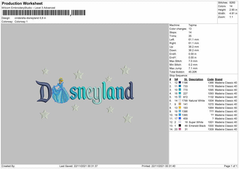Screen dimensions: 239x169
Task: Click the stitch count 1196 in row 1
Action: pyautogui.click(x=184, y=83)
